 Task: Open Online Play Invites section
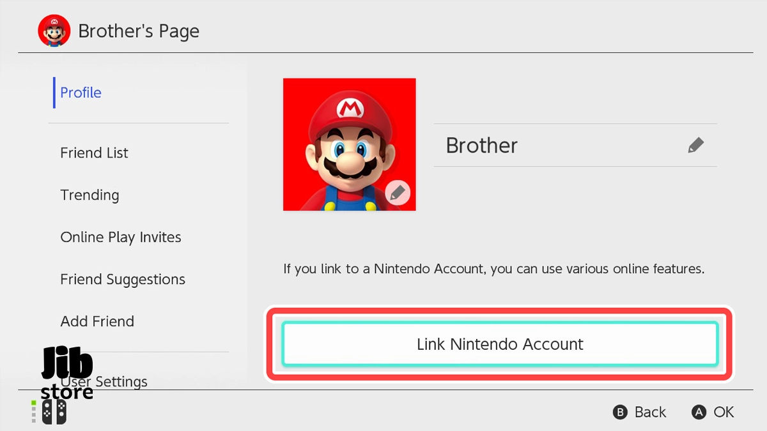point(121,238)
